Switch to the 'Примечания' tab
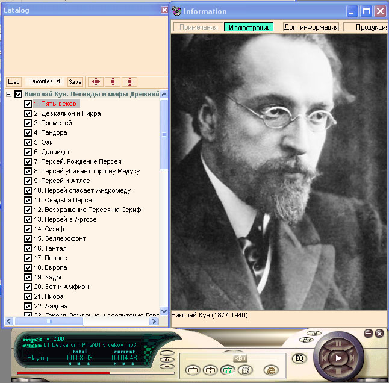This screenshot has width=389, height=383. coord(198,27)
